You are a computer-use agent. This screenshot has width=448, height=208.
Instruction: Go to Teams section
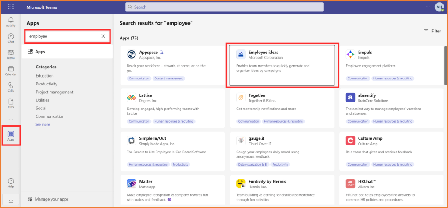(x=11, y=54)
